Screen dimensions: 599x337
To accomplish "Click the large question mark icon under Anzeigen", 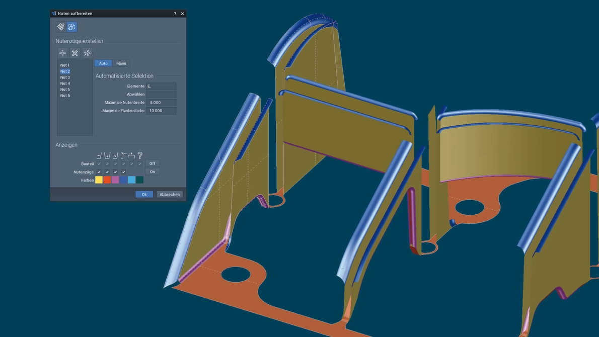I will [x=140, y=155].
